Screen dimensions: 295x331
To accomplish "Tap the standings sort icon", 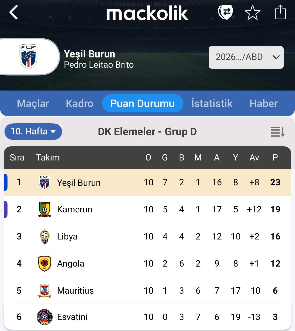I will 277,132.
